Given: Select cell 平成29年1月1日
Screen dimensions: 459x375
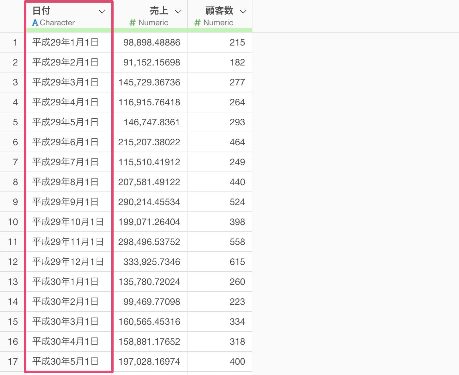Looking at the screenshot, I should click(x=65, y=42).
